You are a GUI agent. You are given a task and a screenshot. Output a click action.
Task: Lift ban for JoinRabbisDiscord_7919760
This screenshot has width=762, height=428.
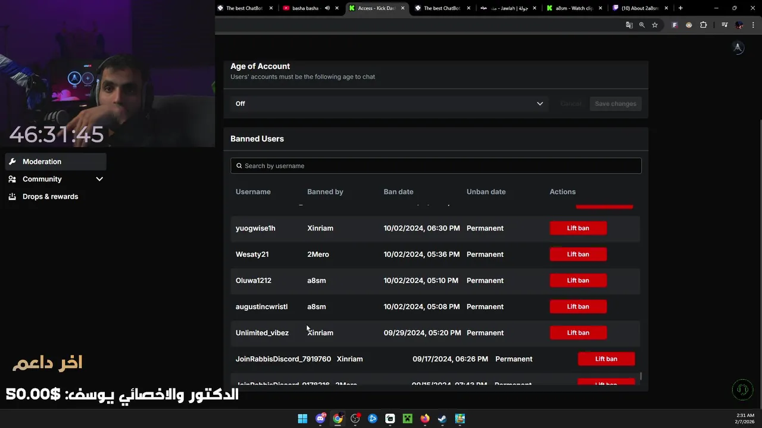[x=606, y=359]
